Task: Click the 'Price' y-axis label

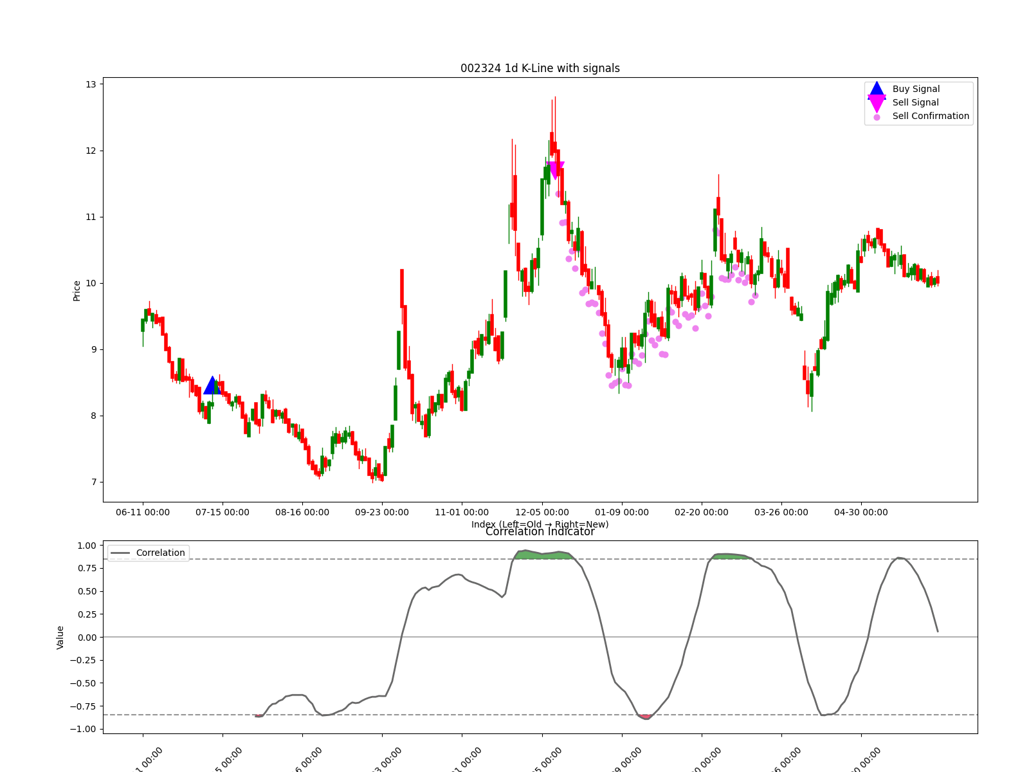Action: pyautogui.click(x=77, y=290)
